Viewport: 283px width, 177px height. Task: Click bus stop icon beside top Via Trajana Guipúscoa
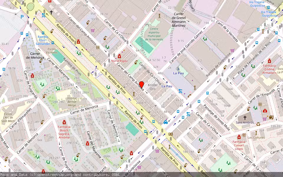point(268,7)
